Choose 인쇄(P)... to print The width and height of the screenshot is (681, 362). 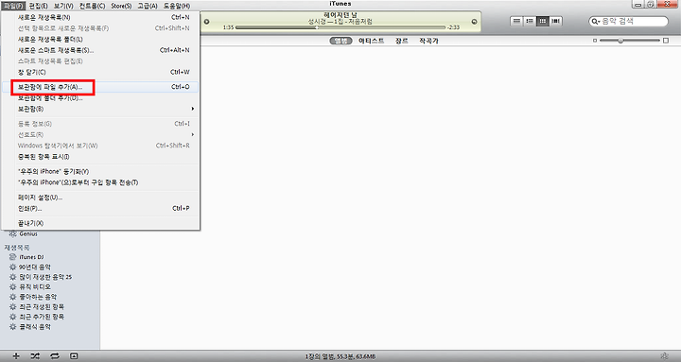coord(100,208)
